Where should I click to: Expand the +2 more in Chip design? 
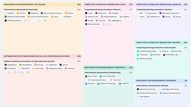coord(45,21)
